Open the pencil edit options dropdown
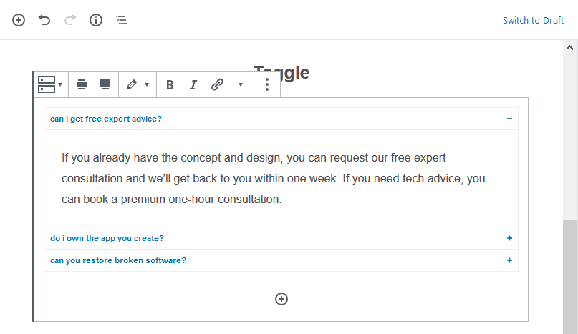This screenshot has width=578, height=334. pos(138,84)
